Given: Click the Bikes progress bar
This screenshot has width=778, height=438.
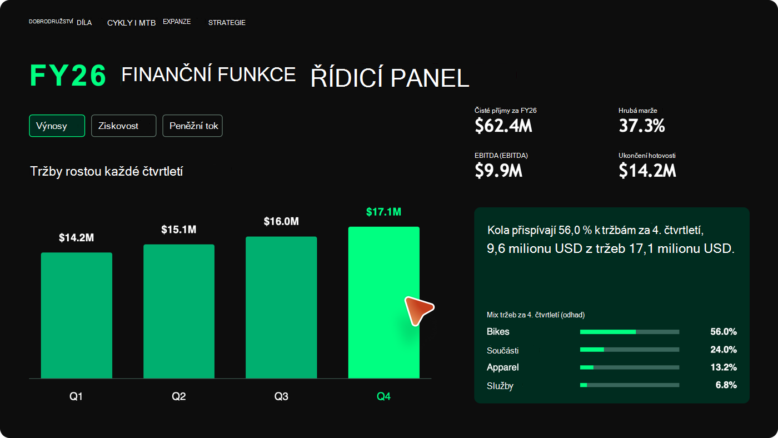Looking at the screenshot, I should point(630,332).
